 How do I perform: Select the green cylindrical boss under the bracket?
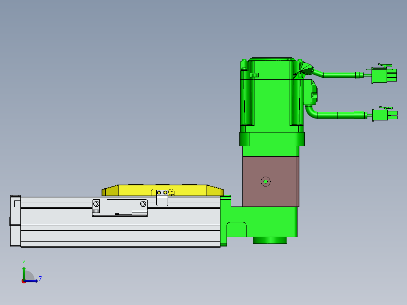coord(270,240)
